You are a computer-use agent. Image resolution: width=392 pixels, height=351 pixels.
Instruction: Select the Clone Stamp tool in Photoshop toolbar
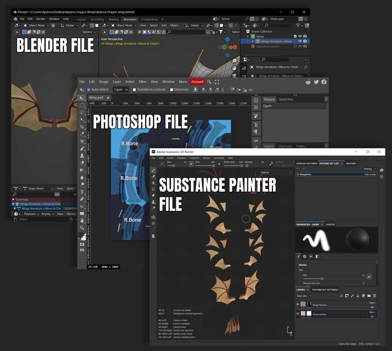(82, 156)
